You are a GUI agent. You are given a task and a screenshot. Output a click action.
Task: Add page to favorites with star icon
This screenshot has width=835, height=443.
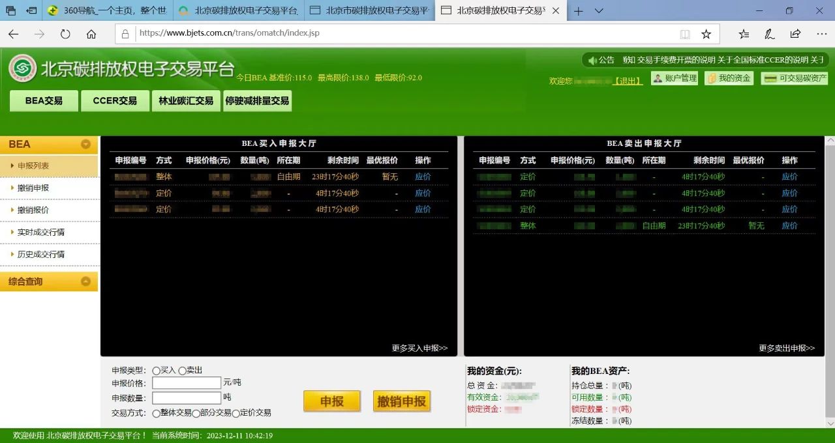706,34
